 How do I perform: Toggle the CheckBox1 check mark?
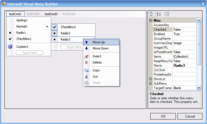coord(10,39)
